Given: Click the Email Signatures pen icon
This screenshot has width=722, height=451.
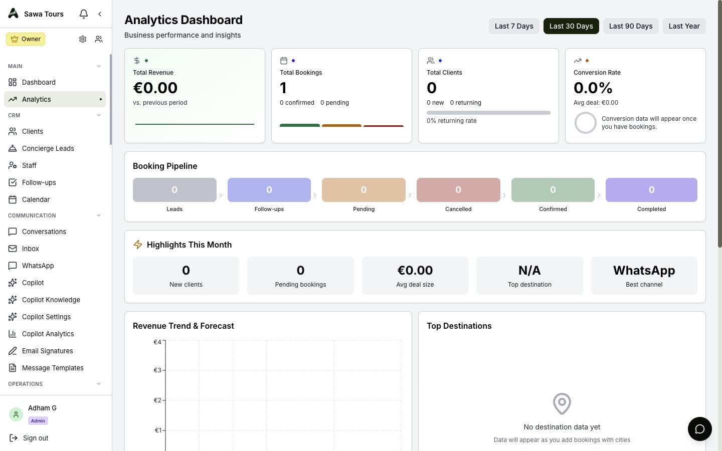Looking at the screenshot, I should pyautogui.click(x=13, y=351).
